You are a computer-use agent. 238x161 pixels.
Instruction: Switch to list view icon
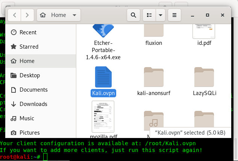click(x=149, y=15)
